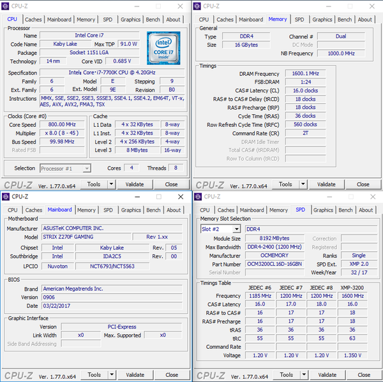The height and width of the screenshot is (382, 383).
Task: Expand Tools dropdown arrow in the SPD window
Action: click(x=304, y=375)
